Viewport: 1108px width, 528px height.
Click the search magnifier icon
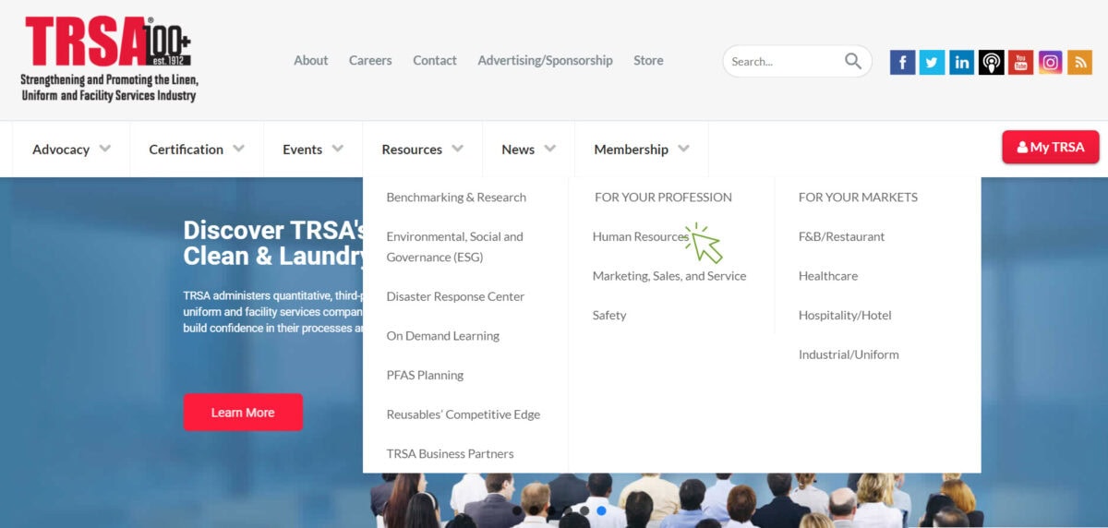pyautogui.click(x=853, y=61)
